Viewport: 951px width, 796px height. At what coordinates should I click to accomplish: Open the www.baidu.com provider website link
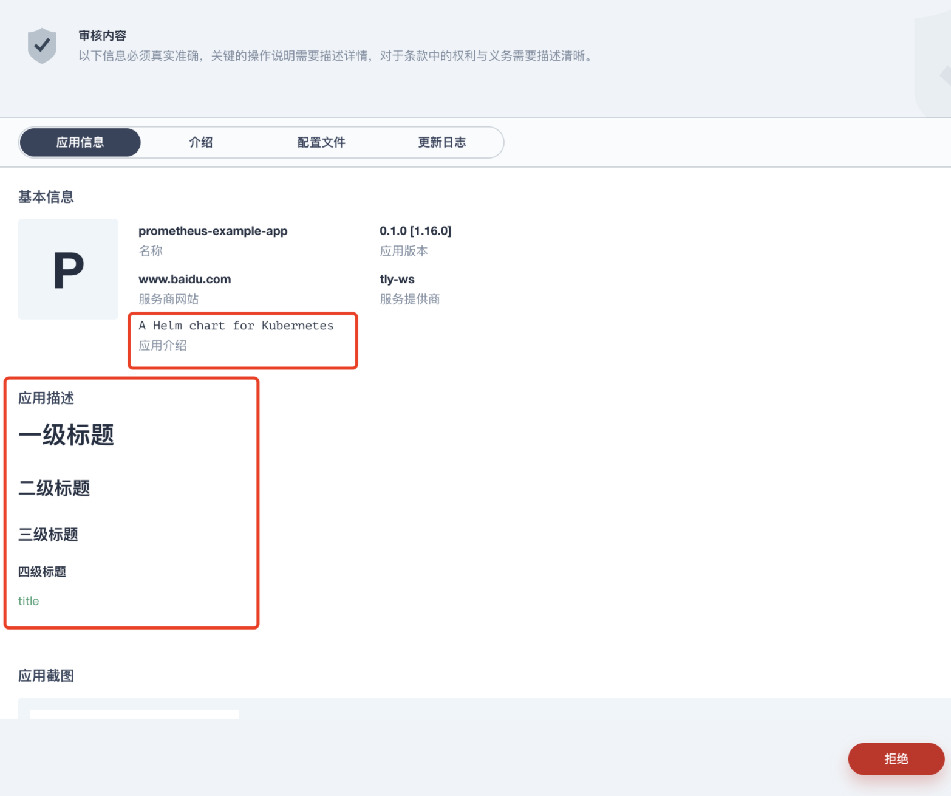click(185, 279)
